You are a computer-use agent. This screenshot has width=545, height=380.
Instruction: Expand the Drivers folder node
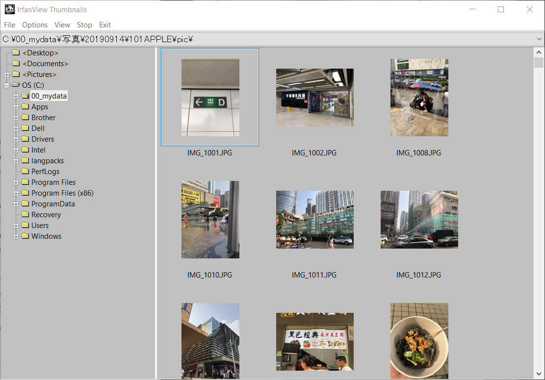(x=16, y=139)
